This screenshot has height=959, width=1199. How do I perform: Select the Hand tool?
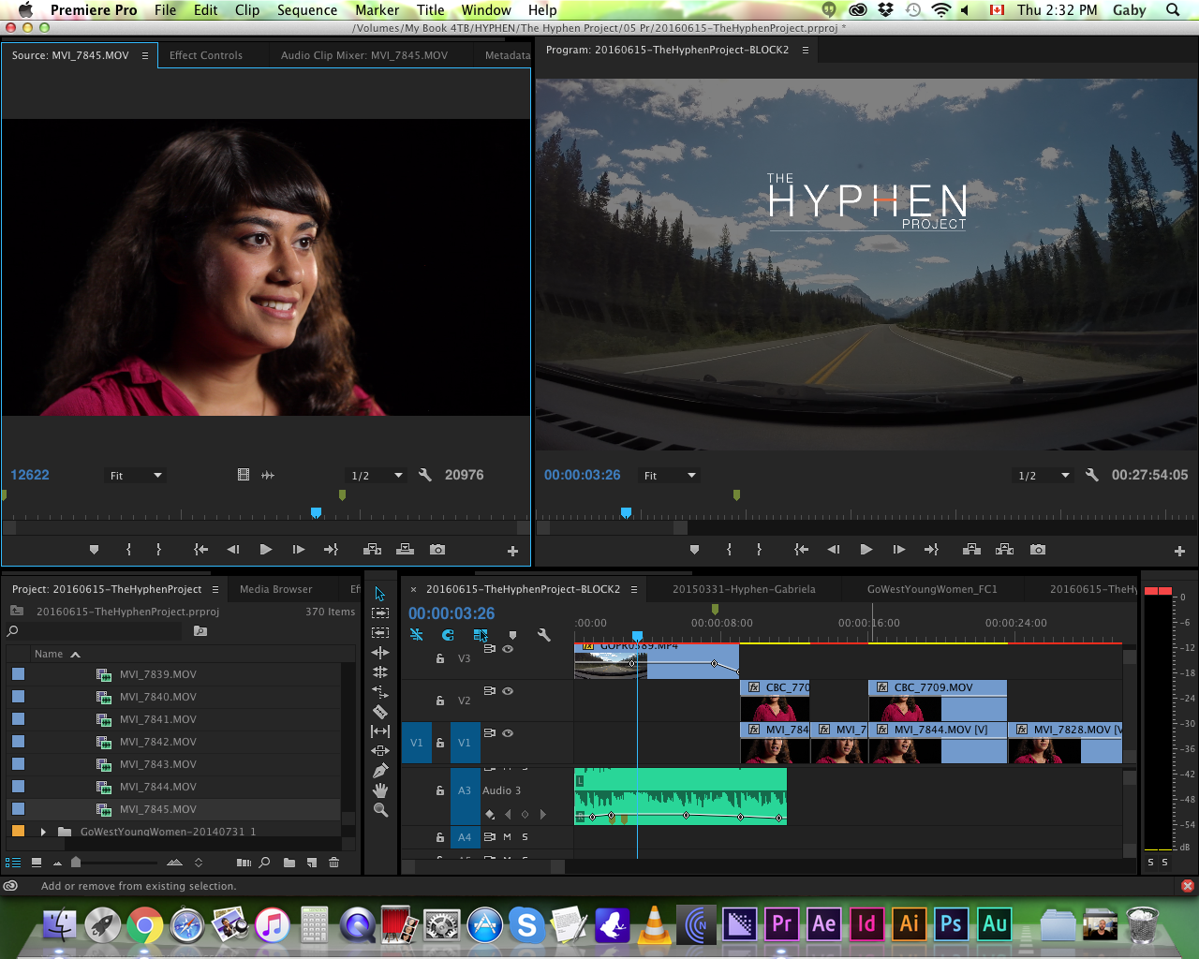click(379, 790)
